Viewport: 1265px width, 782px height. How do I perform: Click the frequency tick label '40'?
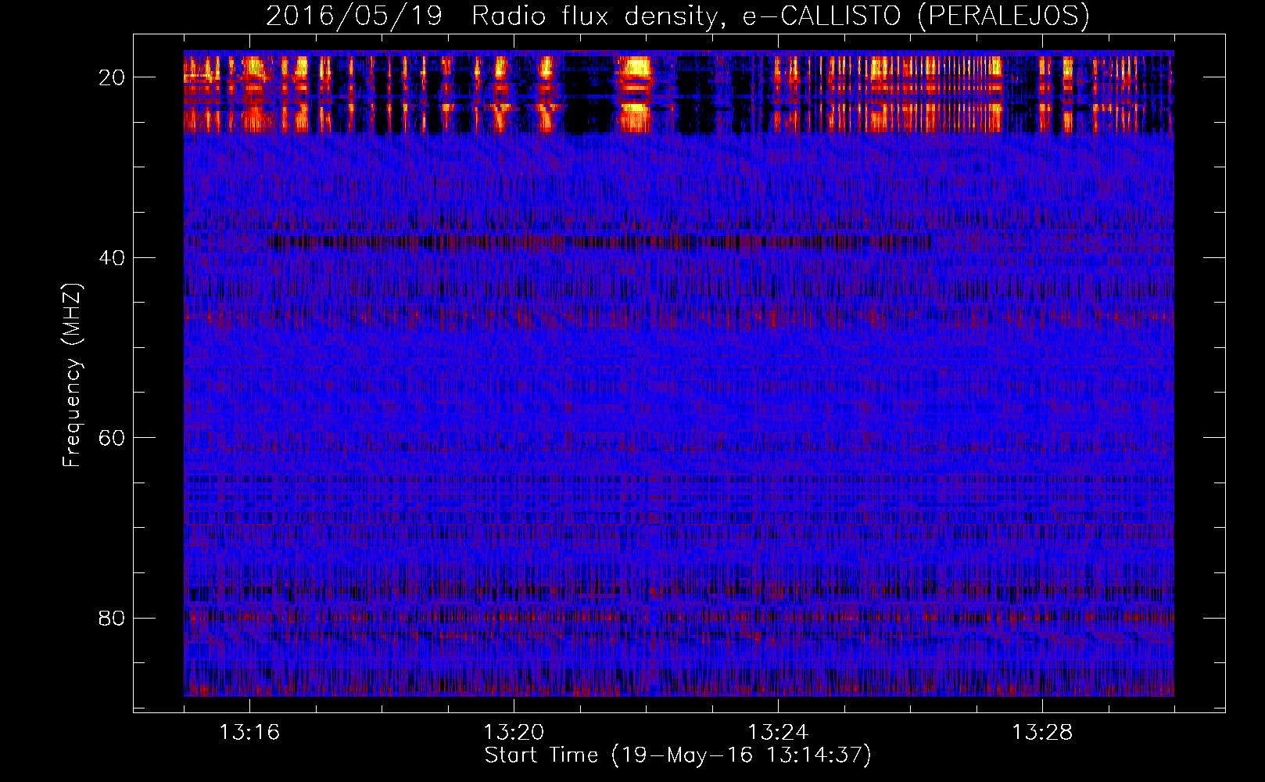pyautogui.click(x=112, y=258)
